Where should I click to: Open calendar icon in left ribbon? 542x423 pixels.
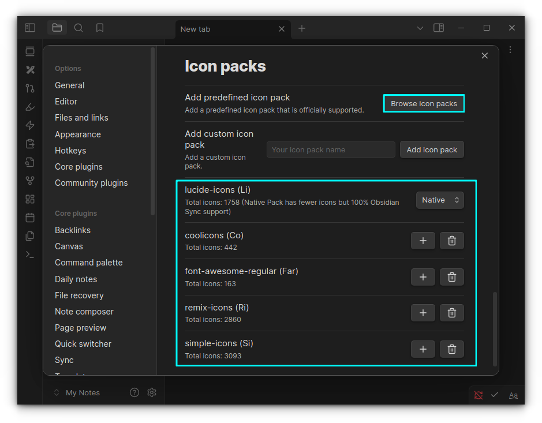pyautogui.click(x=30, y=218)
